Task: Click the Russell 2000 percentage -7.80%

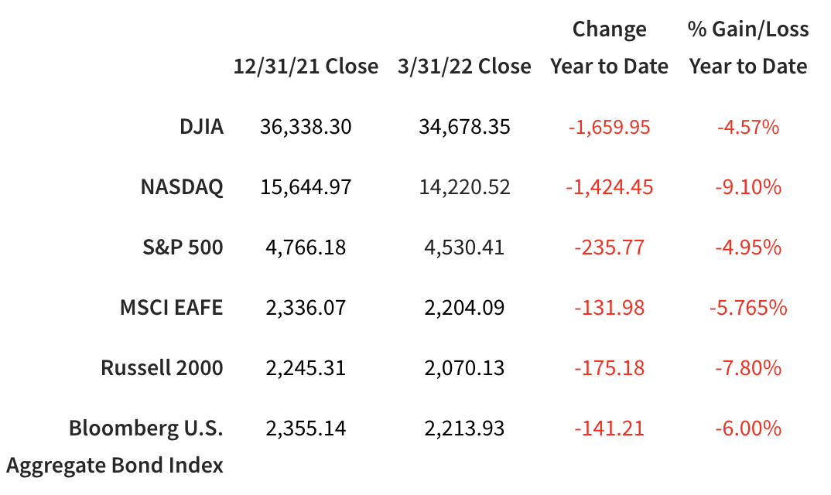Action: point(748,368)
